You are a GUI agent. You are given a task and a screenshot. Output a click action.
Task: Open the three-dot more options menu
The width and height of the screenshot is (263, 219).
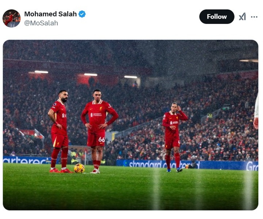254,17
